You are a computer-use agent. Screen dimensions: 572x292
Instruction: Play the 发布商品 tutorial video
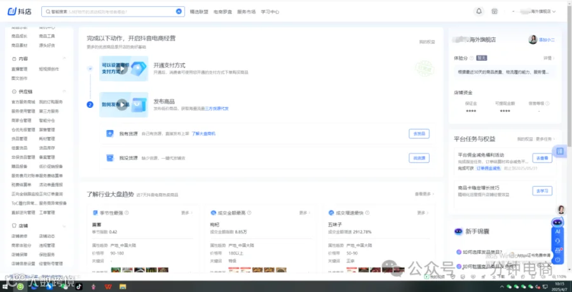click(122, 104)
